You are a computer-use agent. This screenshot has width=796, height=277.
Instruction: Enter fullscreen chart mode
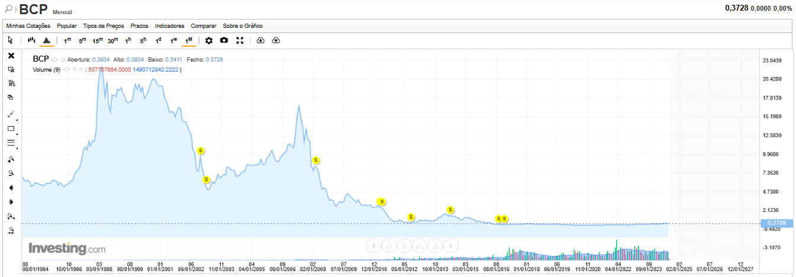[x=240, y=40]
